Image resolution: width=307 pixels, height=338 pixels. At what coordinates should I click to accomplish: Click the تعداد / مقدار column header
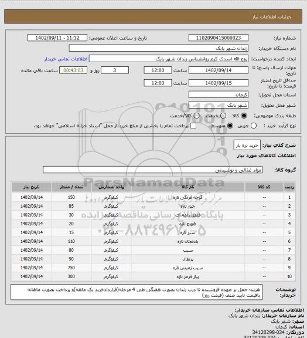point(71,187)
